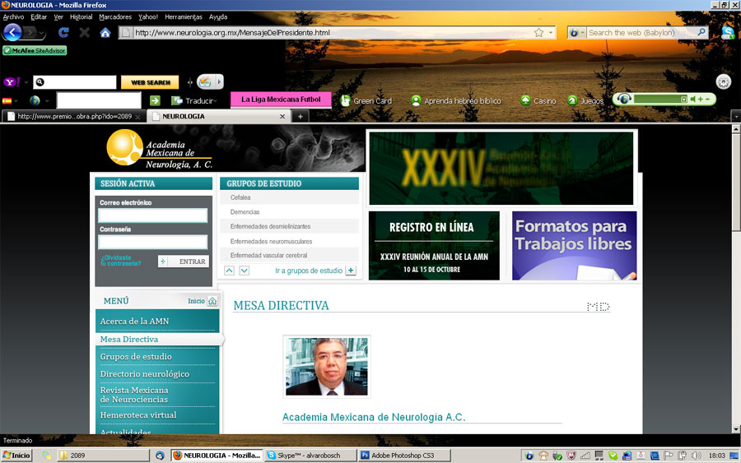Open the Casino toolbar shortcut
The height and width of the screenshot is (463, 741).
(x=538, y=100)
